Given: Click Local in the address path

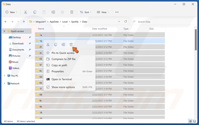Looking at the screenshot, I should tap(65, 22).
